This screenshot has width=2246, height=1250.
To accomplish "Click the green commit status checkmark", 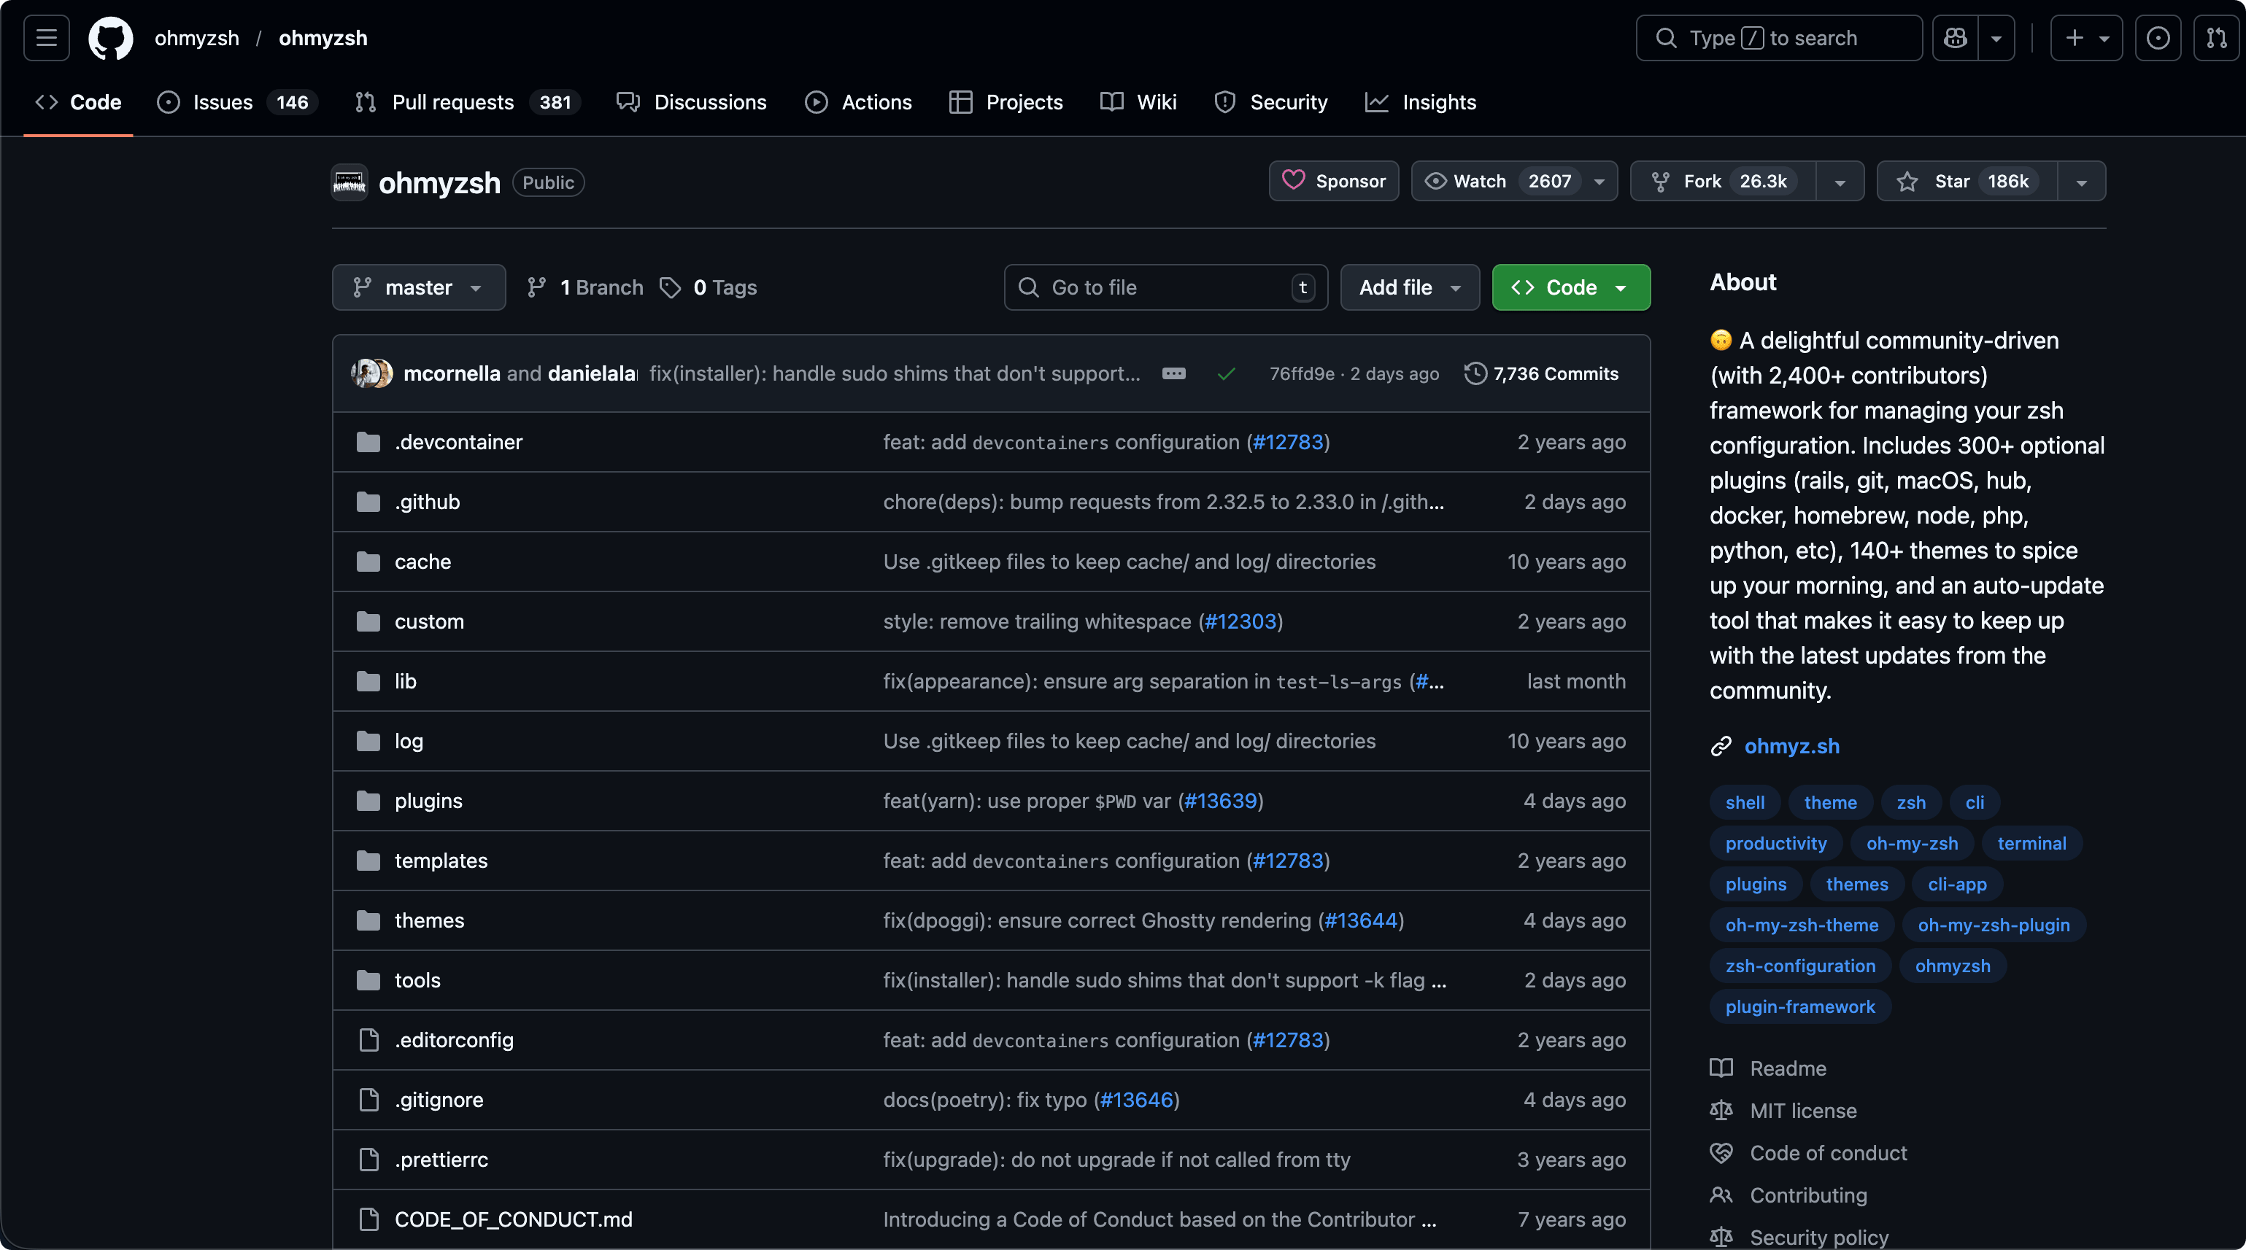I will tap(1226, 374).
